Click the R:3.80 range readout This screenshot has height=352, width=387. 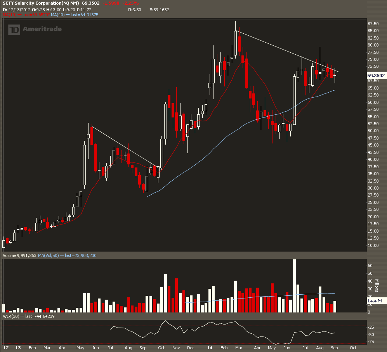pyautogui.click(x=135, y=10)
